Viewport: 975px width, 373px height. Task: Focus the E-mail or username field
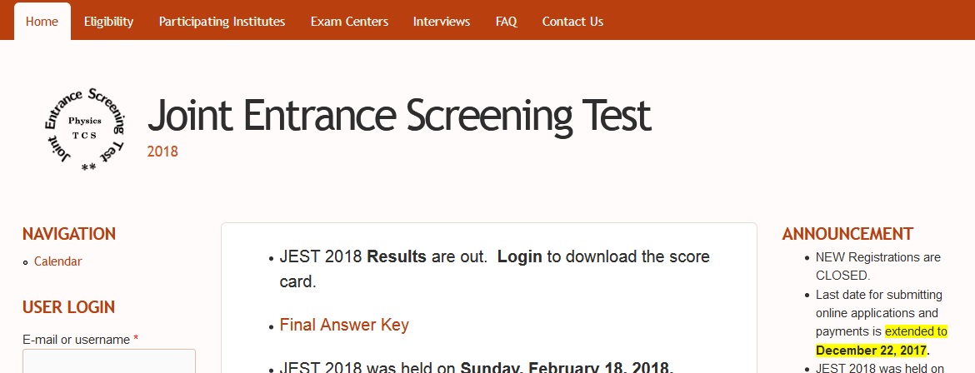click(x=109, y=361)
